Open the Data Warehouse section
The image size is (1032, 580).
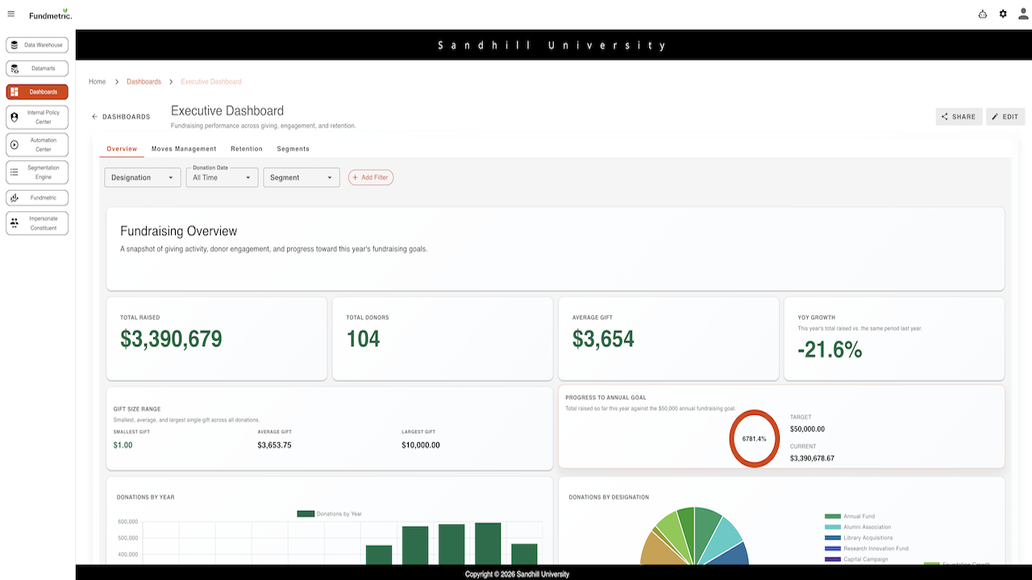click(37, 45)
